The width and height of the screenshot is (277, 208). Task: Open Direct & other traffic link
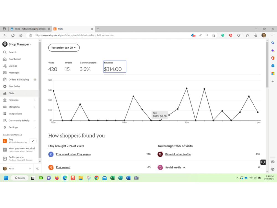tap(178, 154)
